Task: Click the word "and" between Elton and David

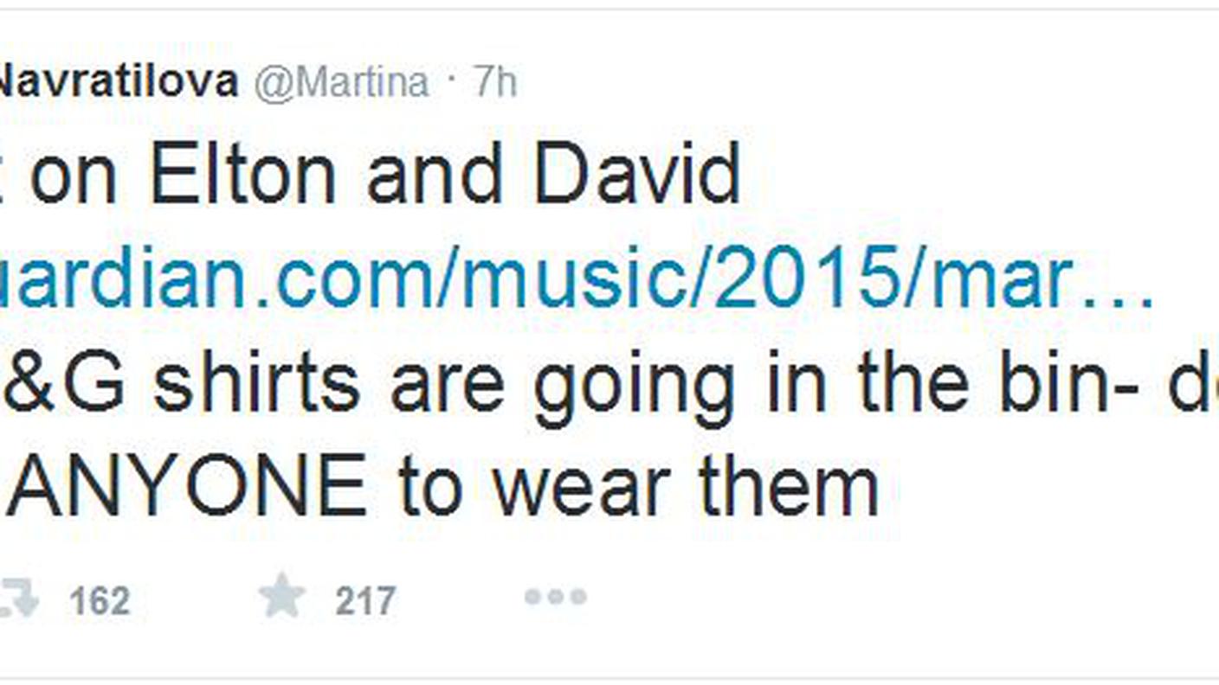Action: point(435,173)
